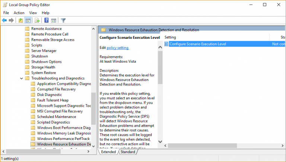Select Windows Memory Leak Diagnosis folder
This screenshot has height=162, width=286.
64,133
